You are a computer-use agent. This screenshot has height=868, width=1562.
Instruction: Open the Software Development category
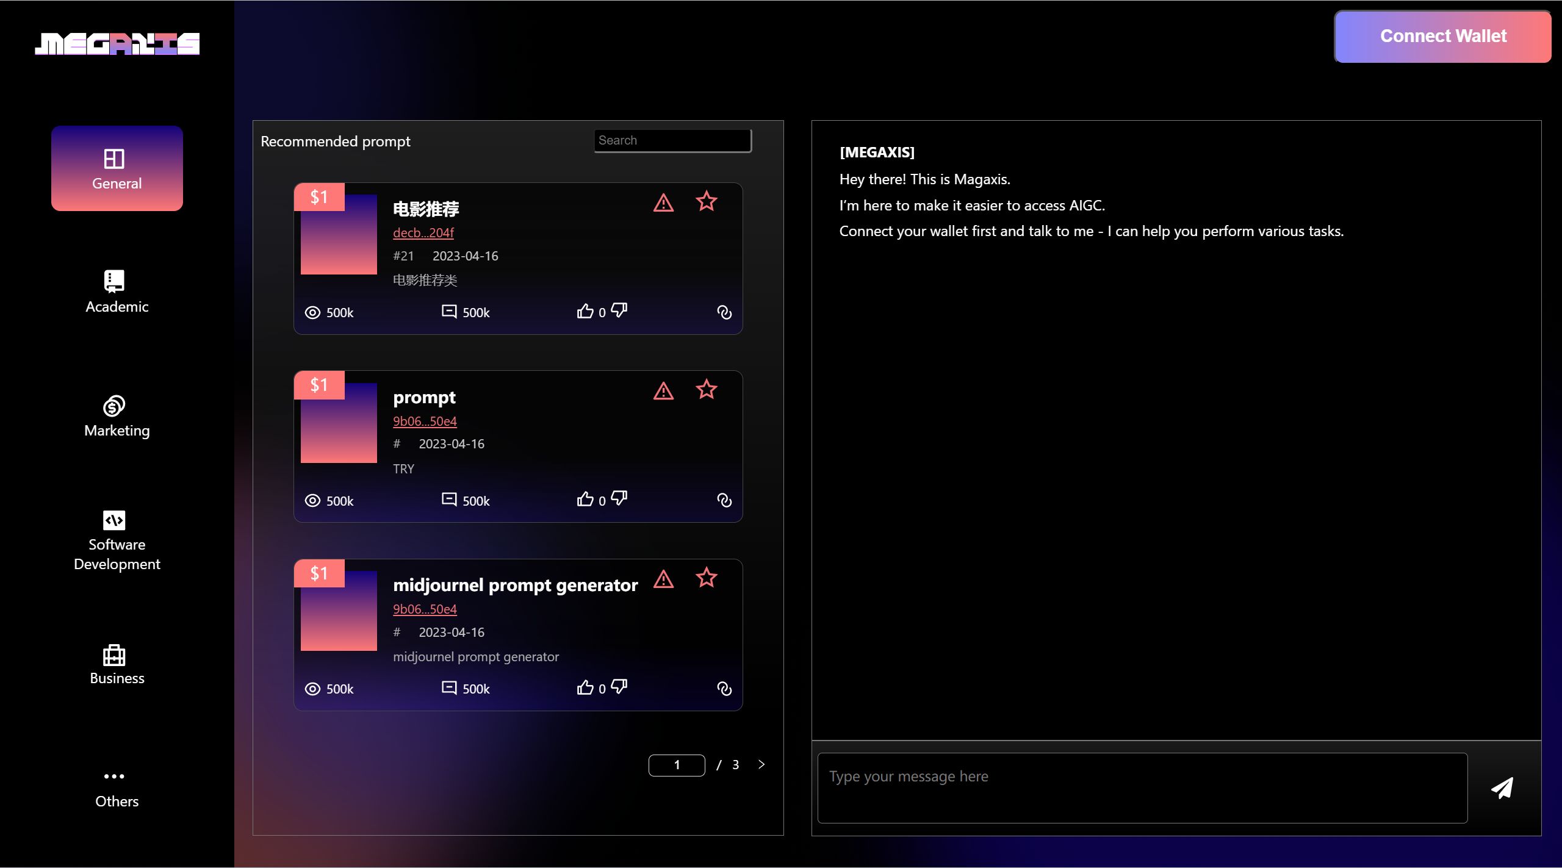117,541
